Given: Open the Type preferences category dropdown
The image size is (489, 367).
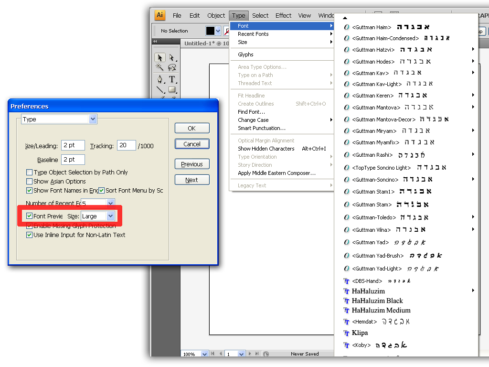Looking at the screenshot, I should pyautogui.click(x=59, y=119).
